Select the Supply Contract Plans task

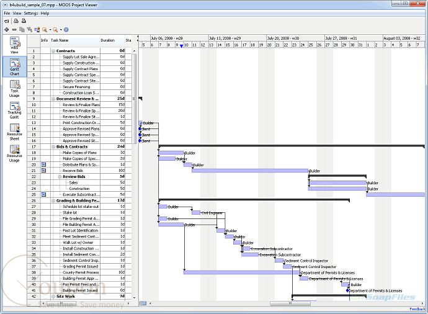tap(80, 69)
